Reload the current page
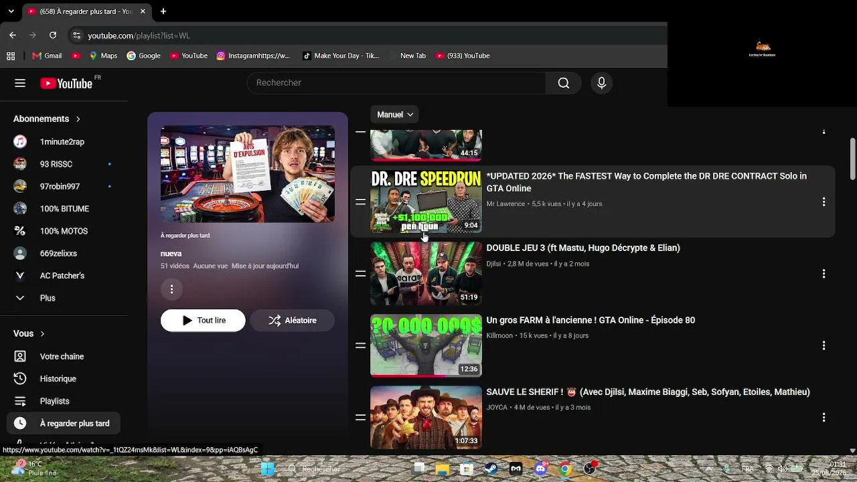 (53, 35)
